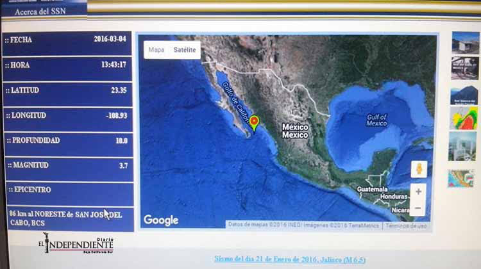481x269 pixels.
Task: Click the El Independiente Diario logo
Action: pyautogui.click(x=76, y=243)
